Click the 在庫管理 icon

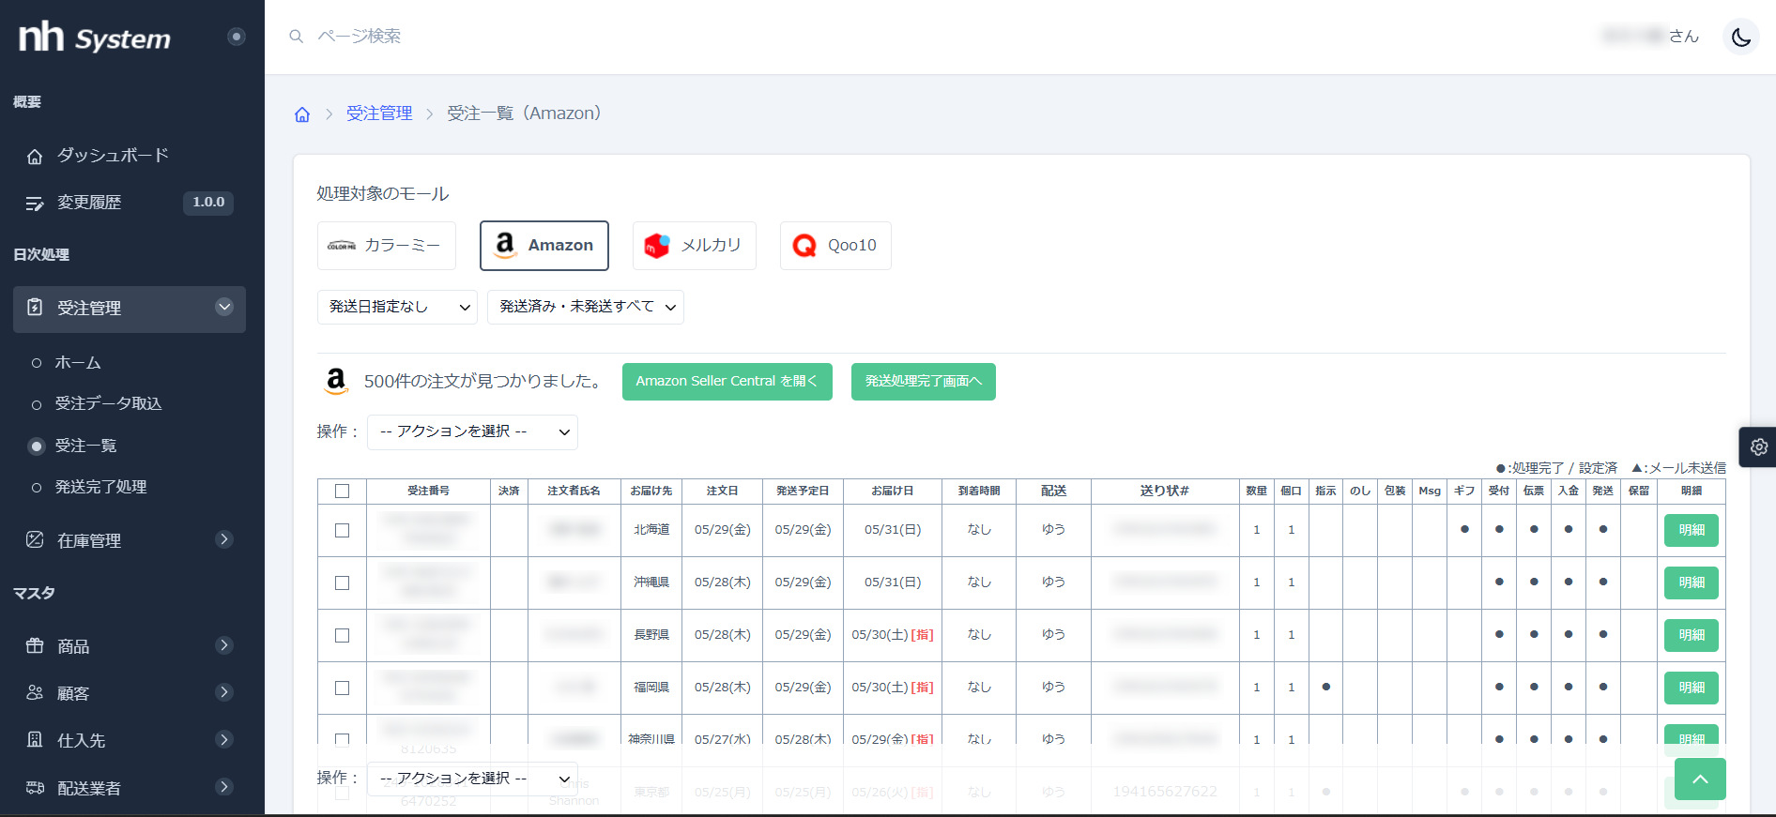(35, 539)
